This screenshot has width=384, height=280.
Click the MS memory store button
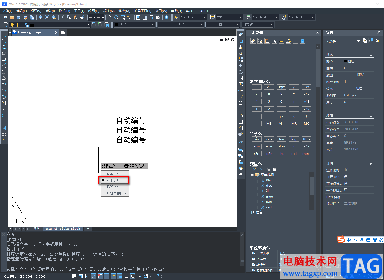[269, 124]
